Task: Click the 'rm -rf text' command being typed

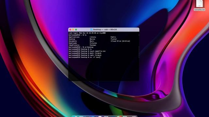Action: (95, 57)
